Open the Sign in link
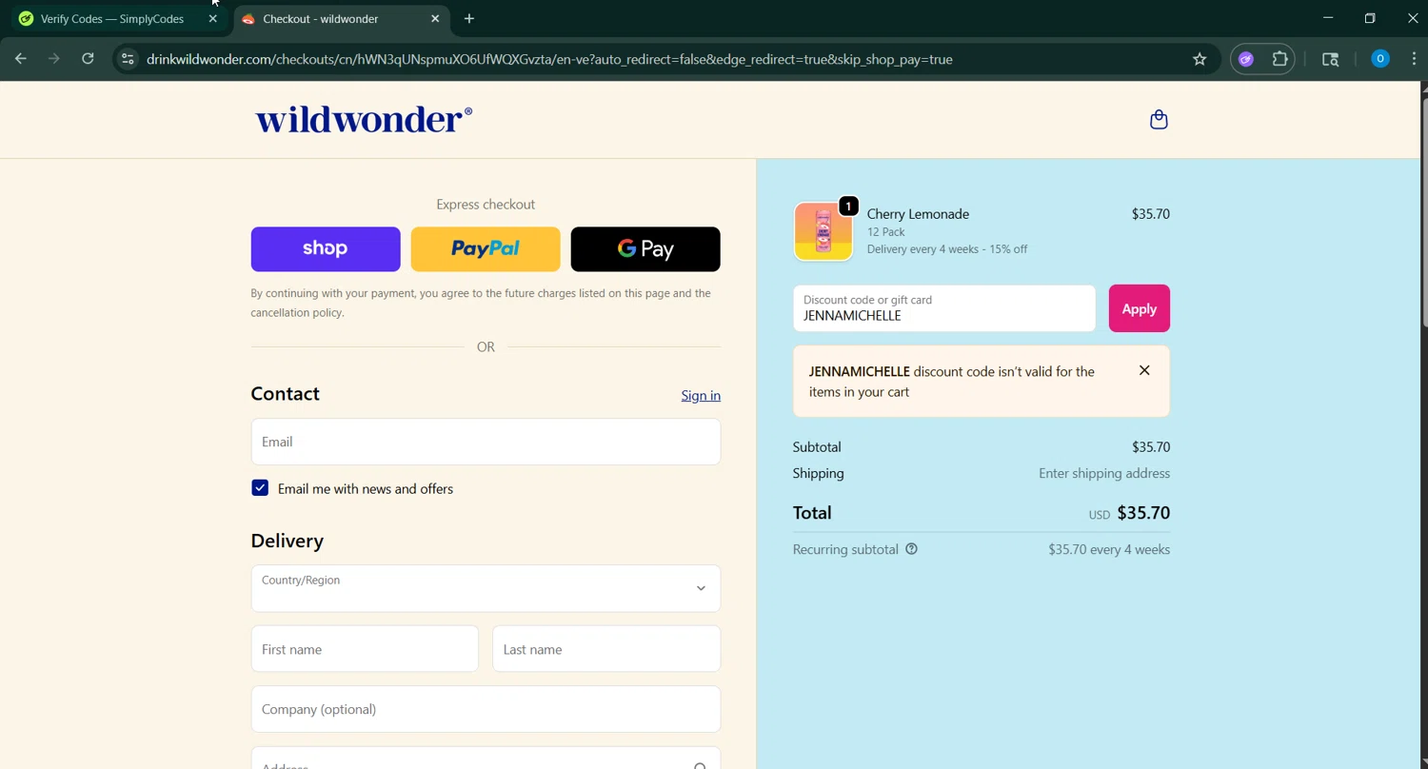 coord(701,396)
